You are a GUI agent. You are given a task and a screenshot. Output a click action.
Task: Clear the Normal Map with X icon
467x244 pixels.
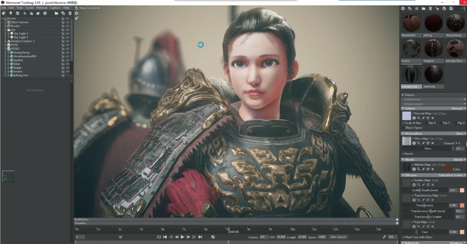432,118
